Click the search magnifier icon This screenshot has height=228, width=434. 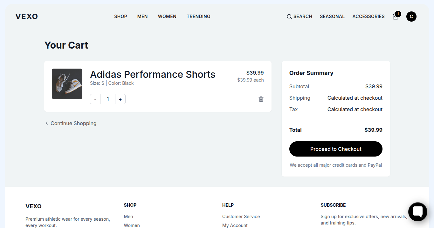[289, 17]
